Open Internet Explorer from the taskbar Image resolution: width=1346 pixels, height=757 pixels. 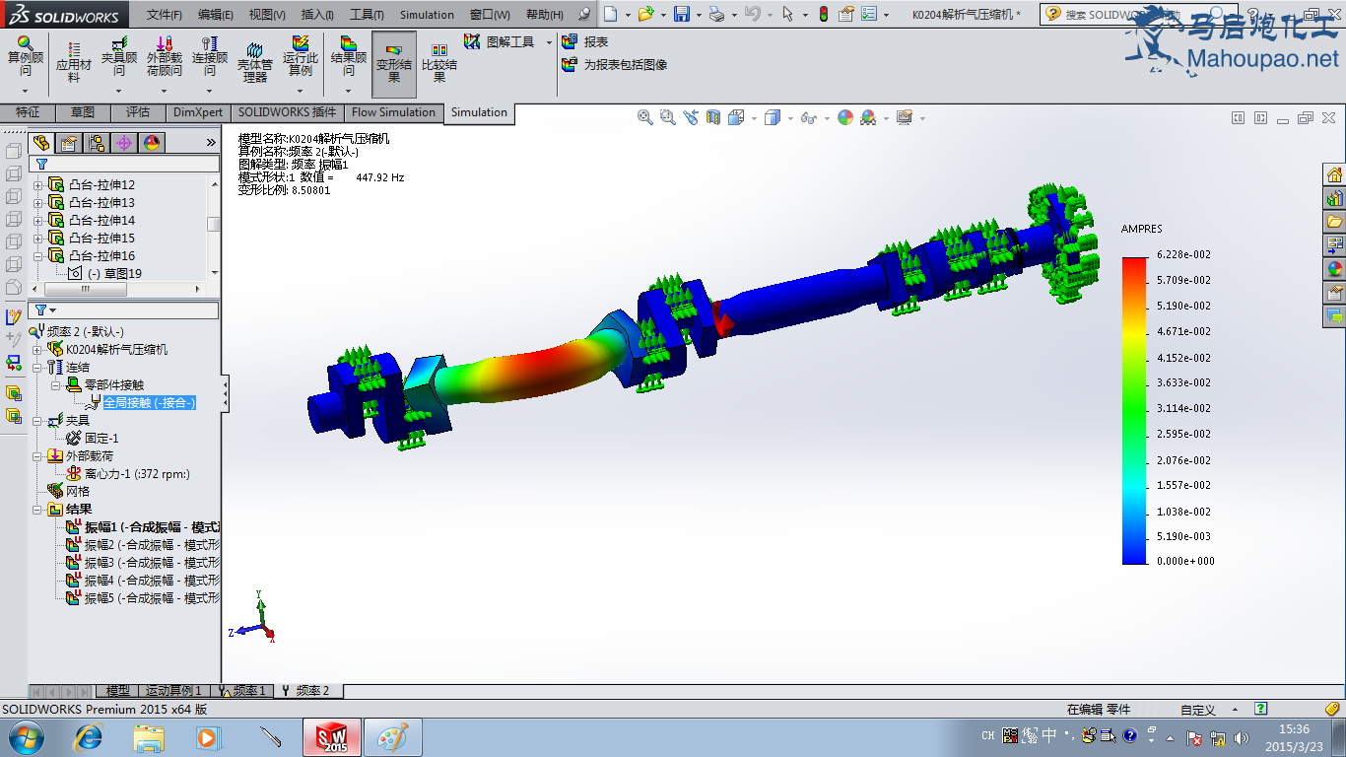90,737
